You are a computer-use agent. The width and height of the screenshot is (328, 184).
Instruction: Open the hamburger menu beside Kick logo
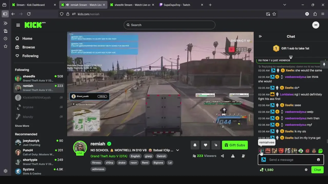[18, 25]
